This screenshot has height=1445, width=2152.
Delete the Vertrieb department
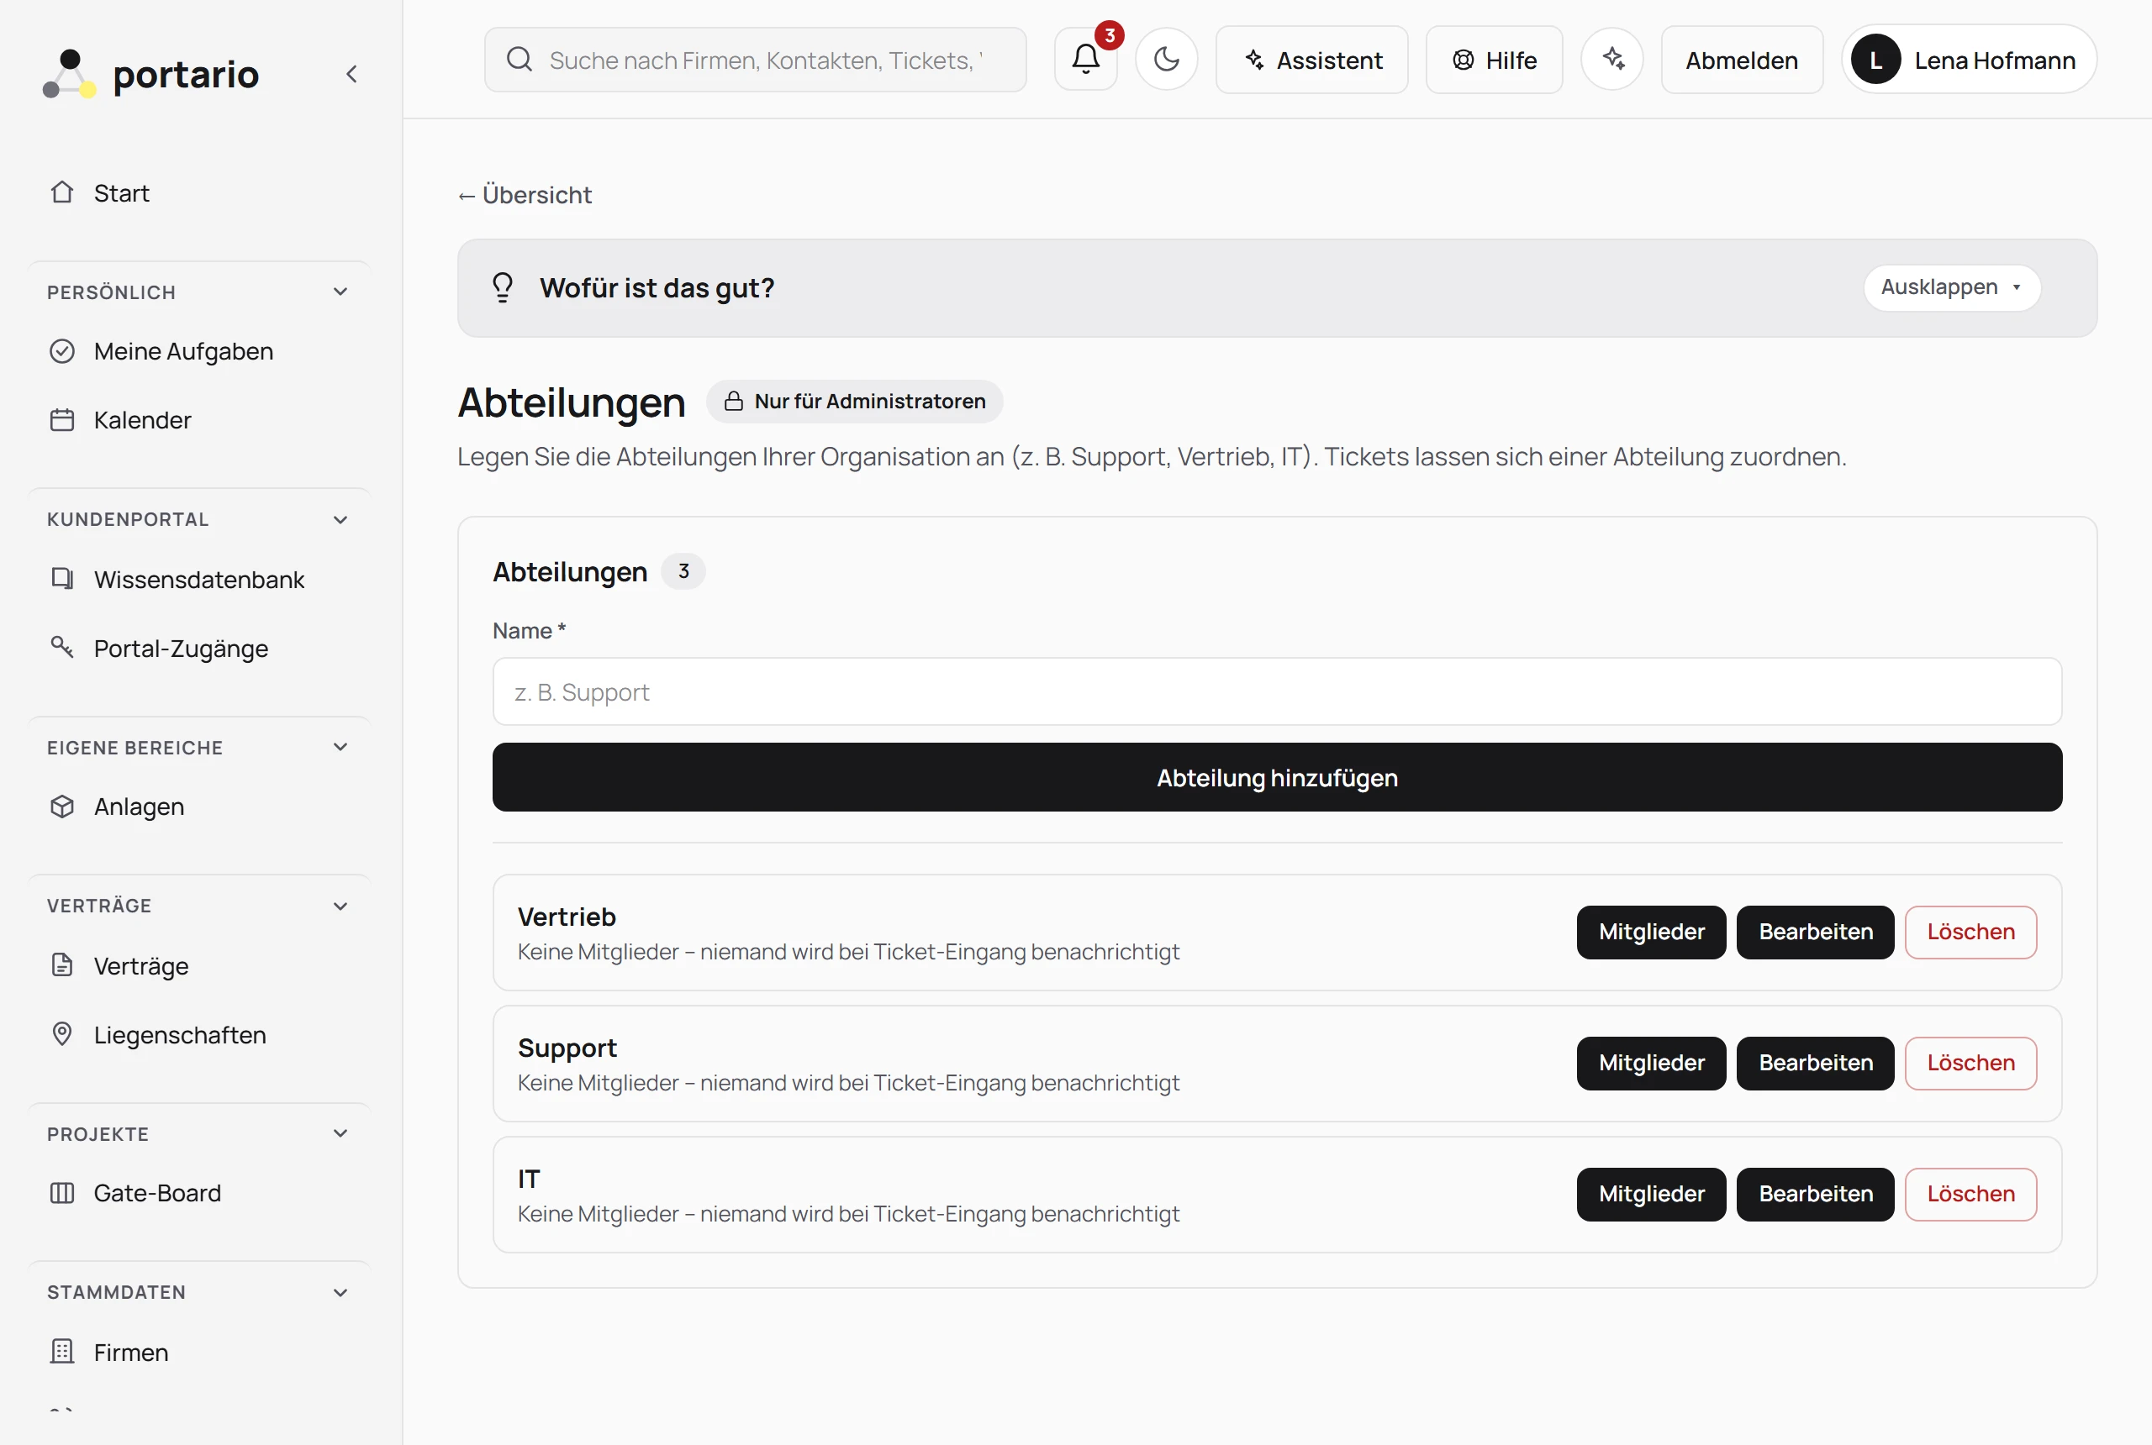coord(1970,932)
